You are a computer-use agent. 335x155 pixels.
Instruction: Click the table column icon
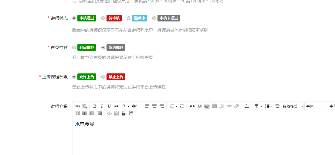pyautogui.click(x=99, y=113)
